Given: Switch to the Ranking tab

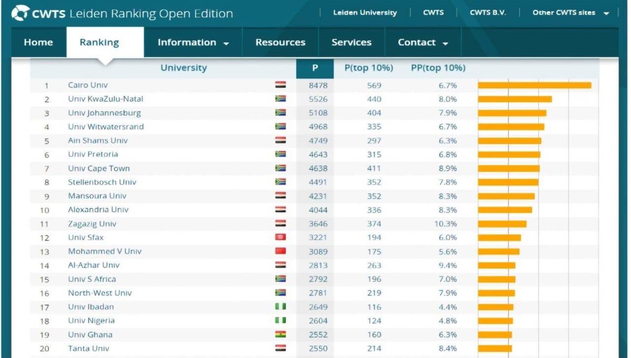Looking at the screenshot, I should (x=99, y=43).
